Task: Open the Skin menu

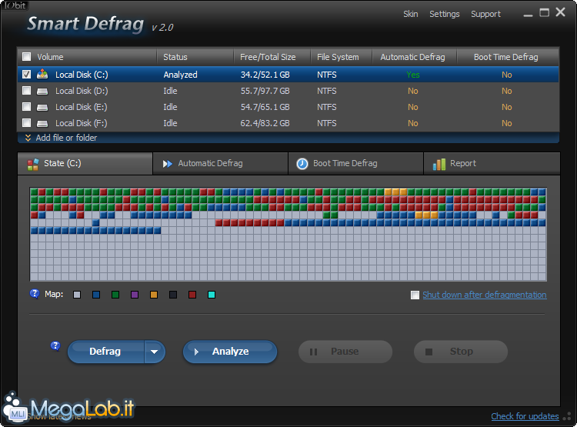Action: 410,14
